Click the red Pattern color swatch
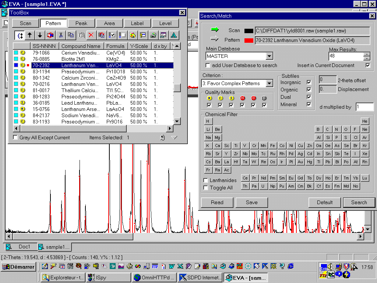Image resolution: width=377 pixels, height=283 pixels. (249, 40)
